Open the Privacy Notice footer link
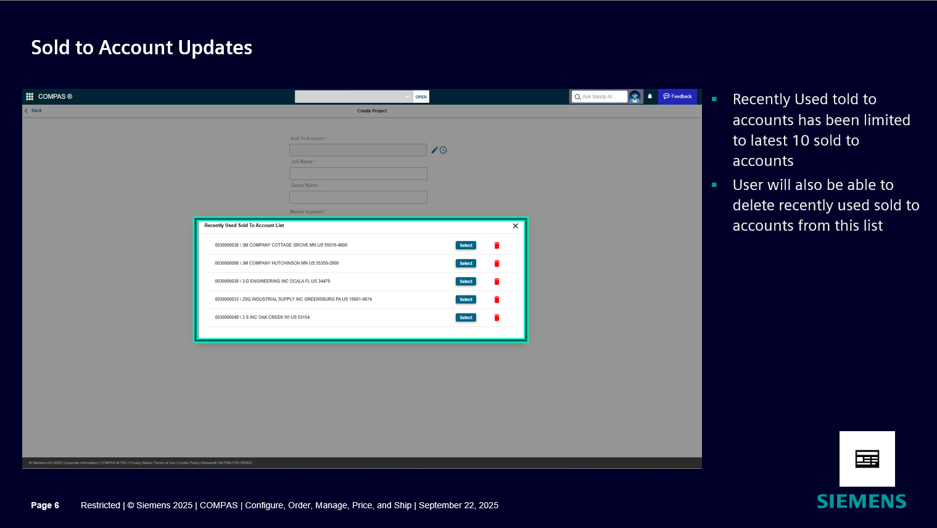937x528 pixels. (x=141, y=463)
